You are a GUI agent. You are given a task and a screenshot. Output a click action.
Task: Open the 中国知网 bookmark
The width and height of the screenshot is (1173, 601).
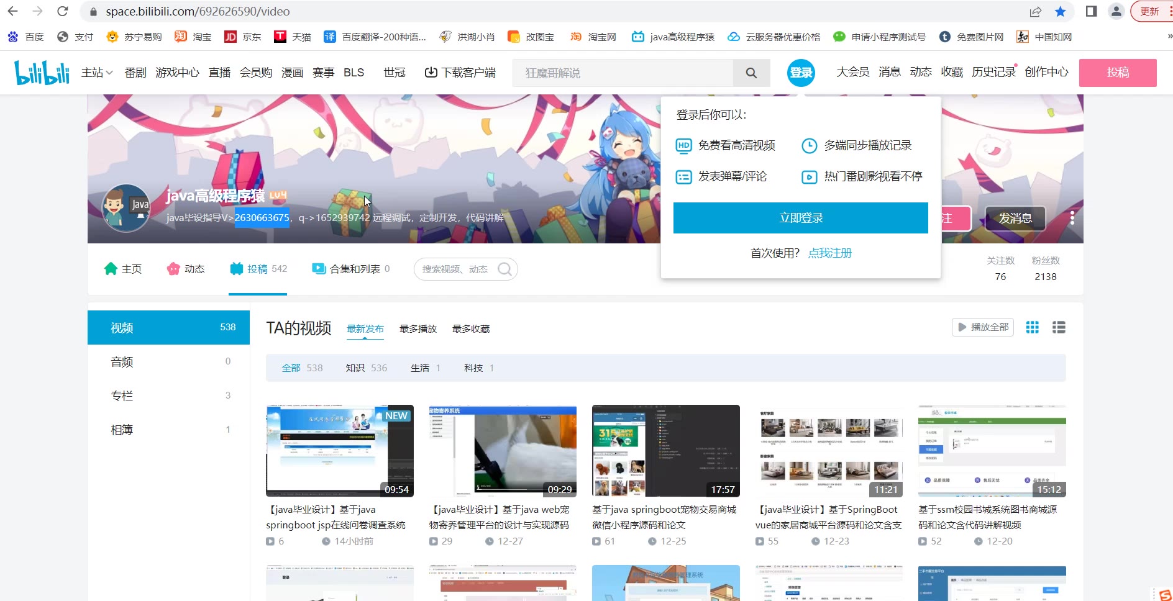[1044, 37]
